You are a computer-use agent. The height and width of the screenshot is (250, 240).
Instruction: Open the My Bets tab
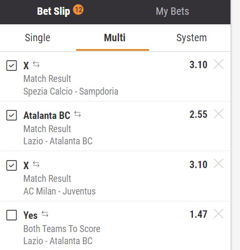click(x=172, y=12)
